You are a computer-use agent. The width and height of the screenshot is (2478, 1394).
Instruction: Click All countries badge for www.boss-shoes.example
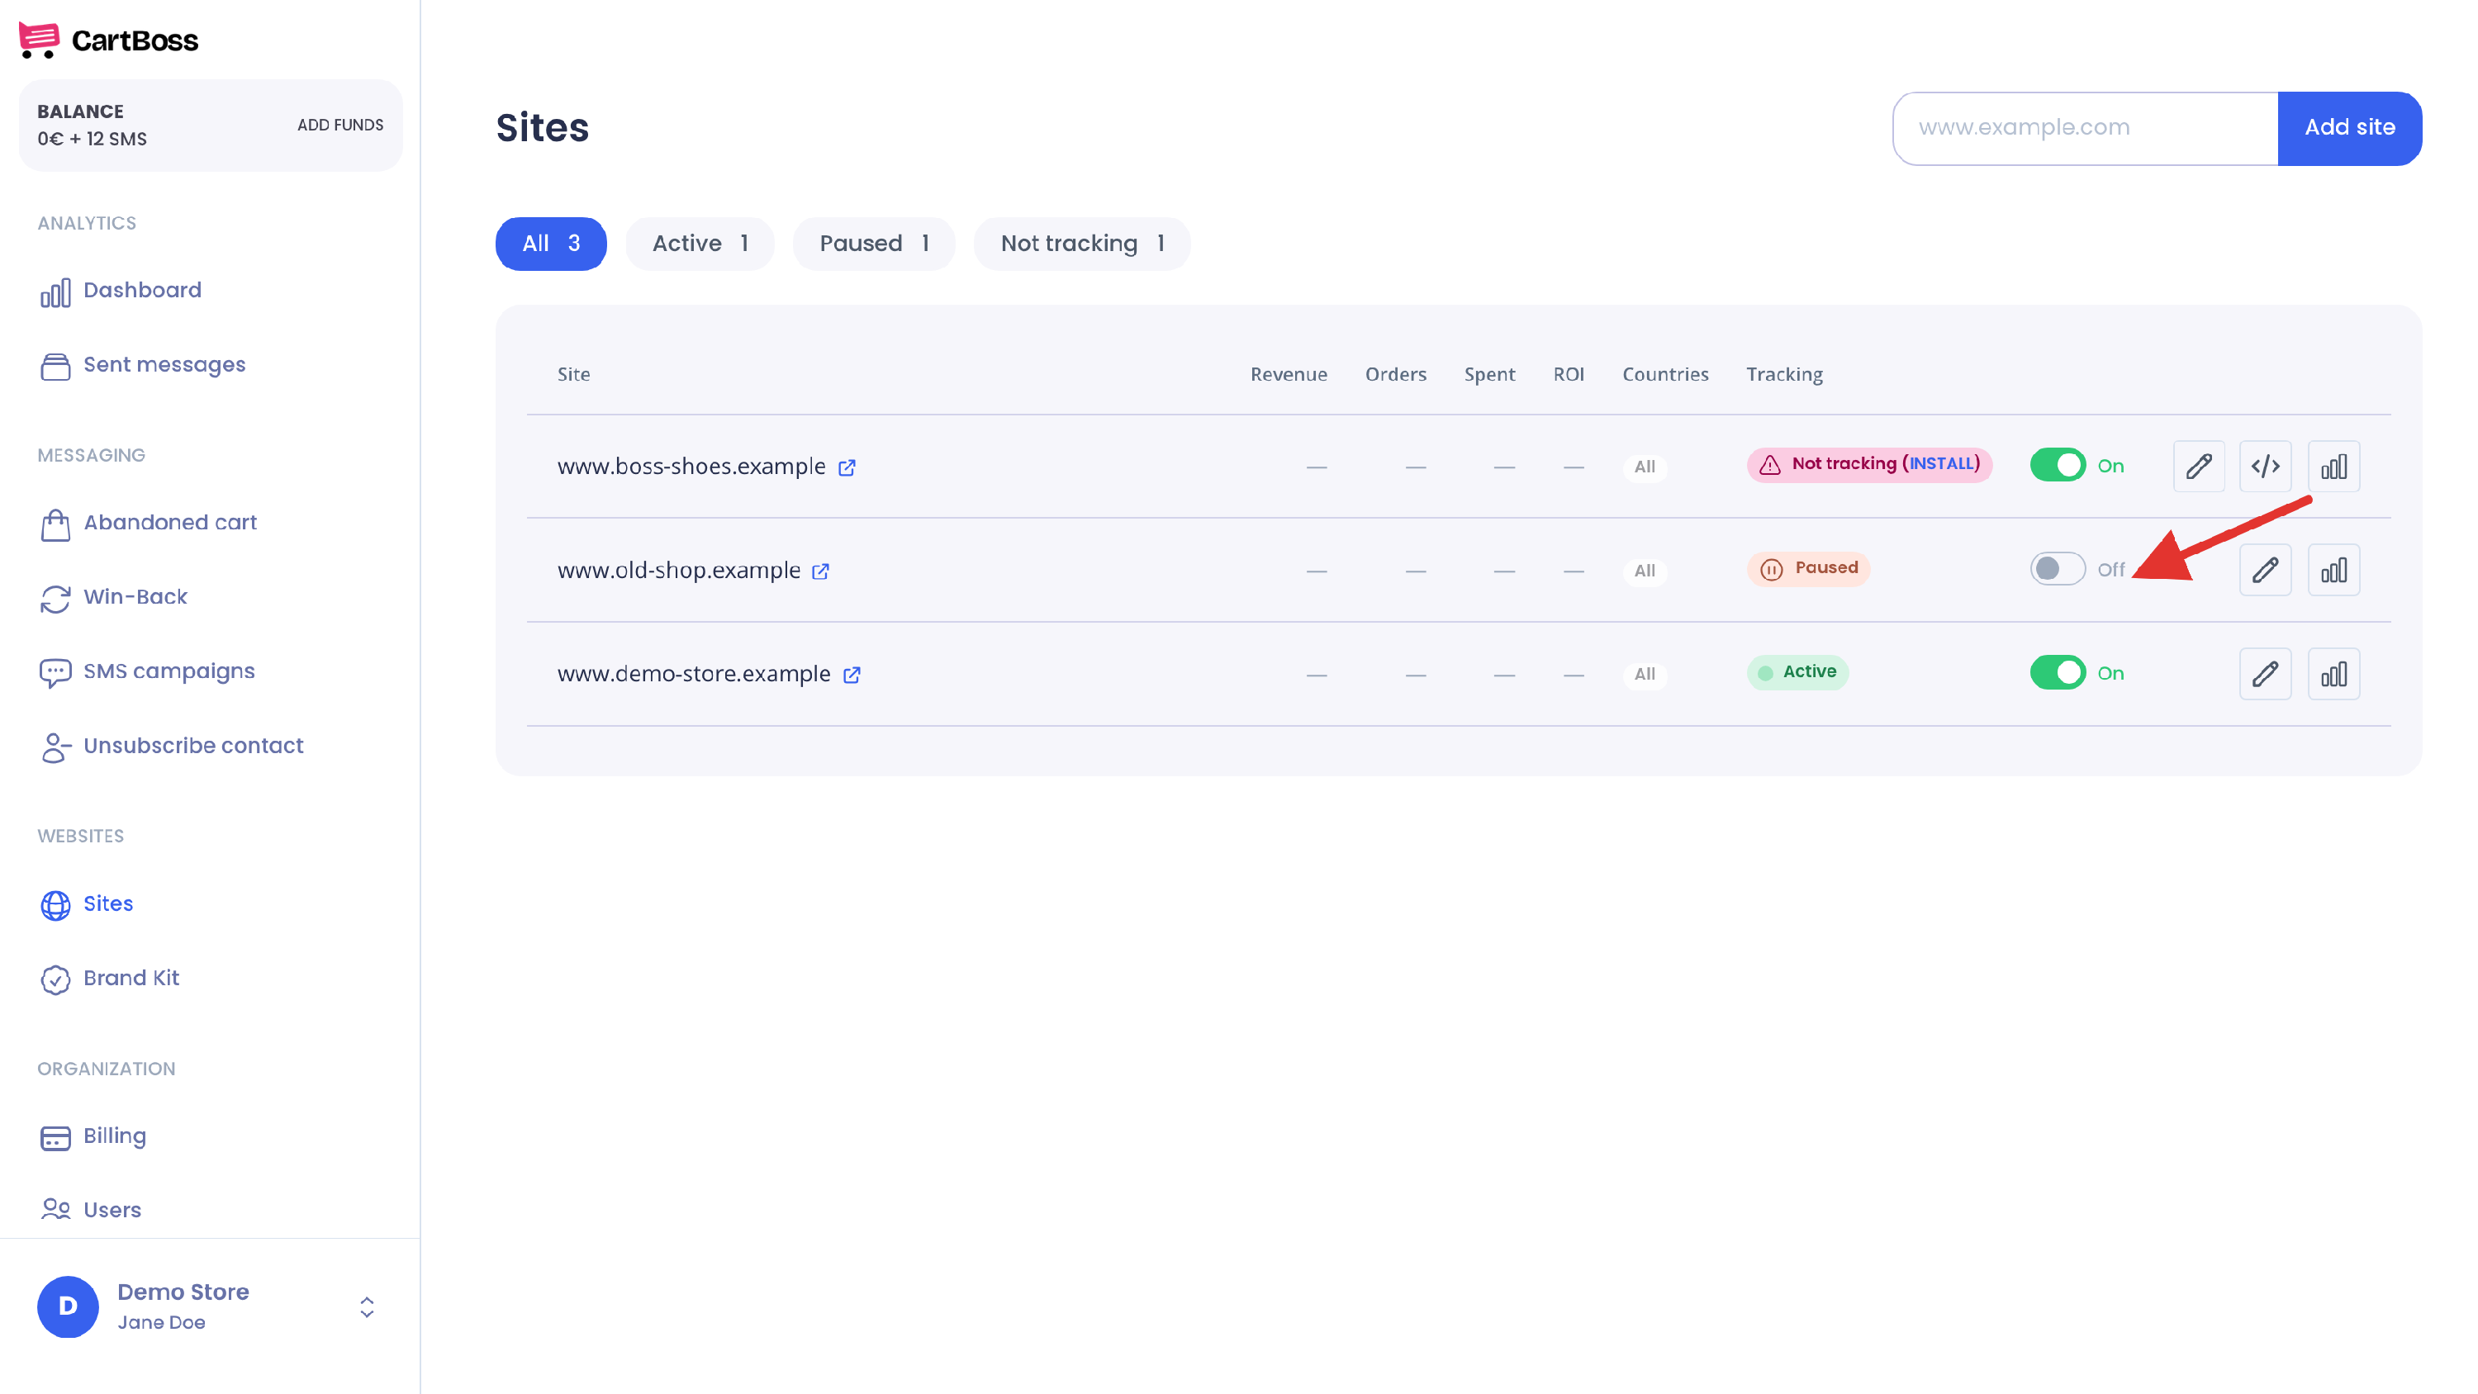pyautogui.click(x=1644, y=467)
